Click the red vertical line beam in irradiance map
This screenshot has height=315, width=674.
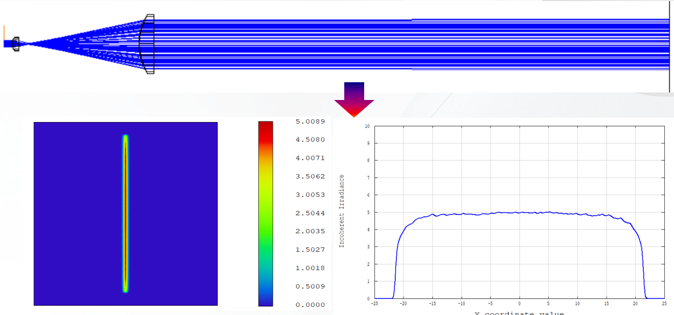click(126, 213)
